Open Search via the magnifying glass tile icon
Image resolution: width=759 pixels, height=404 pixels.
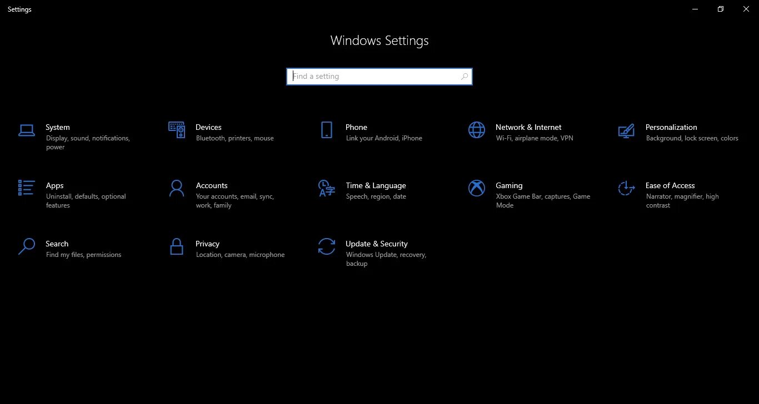pyautogui.click(x=27, y=246)
